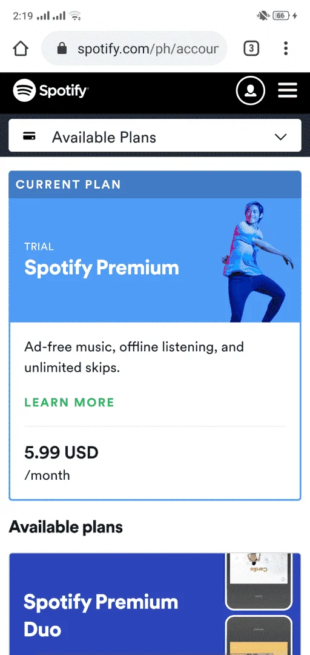The height and width of the screenshot is (655, 310).
Task: Tap the padlock site security icon
Action: (62, 49)
